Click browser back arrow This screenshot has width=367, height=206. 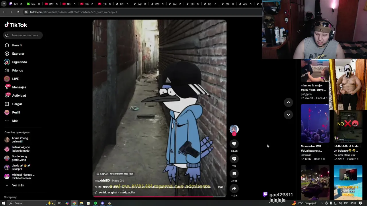[4, 12]
